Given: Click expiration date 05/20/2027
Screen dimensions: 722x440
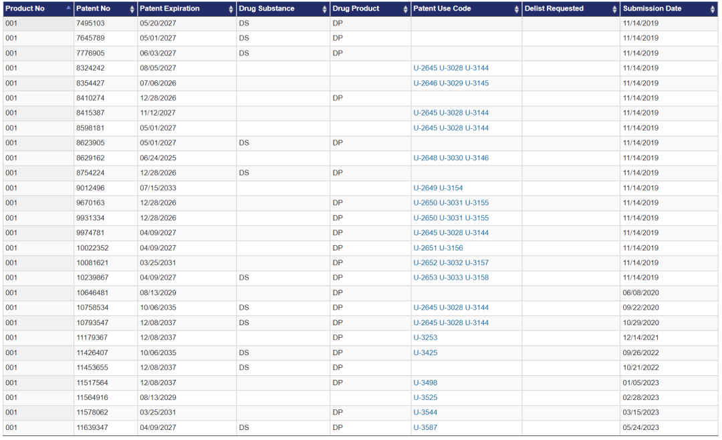Looking at the screenshot, I should point(158,23).
